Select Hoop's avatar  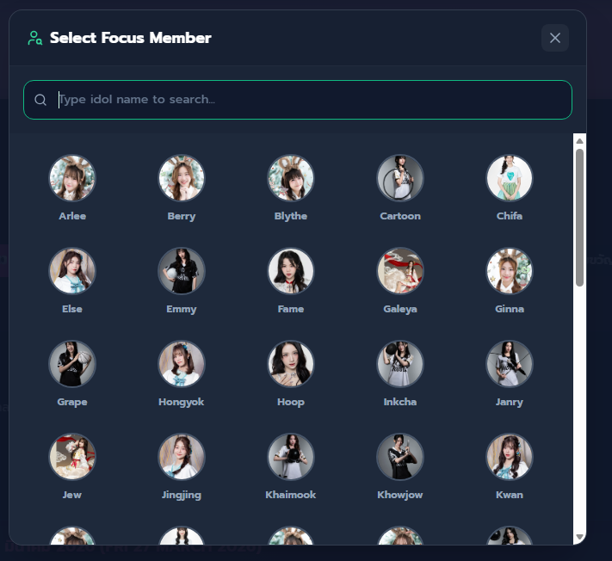(x=291, y=364)
